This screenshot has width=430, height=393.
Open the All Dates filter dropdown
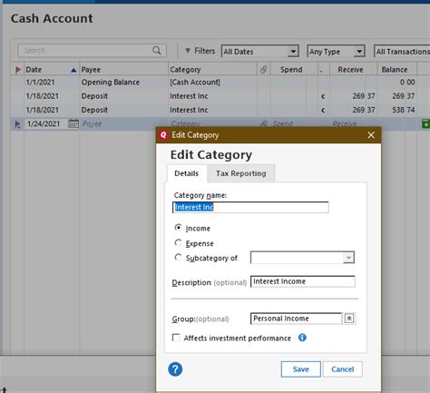click(260, 52)
